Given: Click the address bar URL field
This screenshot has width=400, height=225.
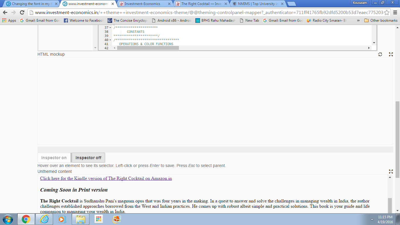Looking at the screenshot, I should pos(209,12).
